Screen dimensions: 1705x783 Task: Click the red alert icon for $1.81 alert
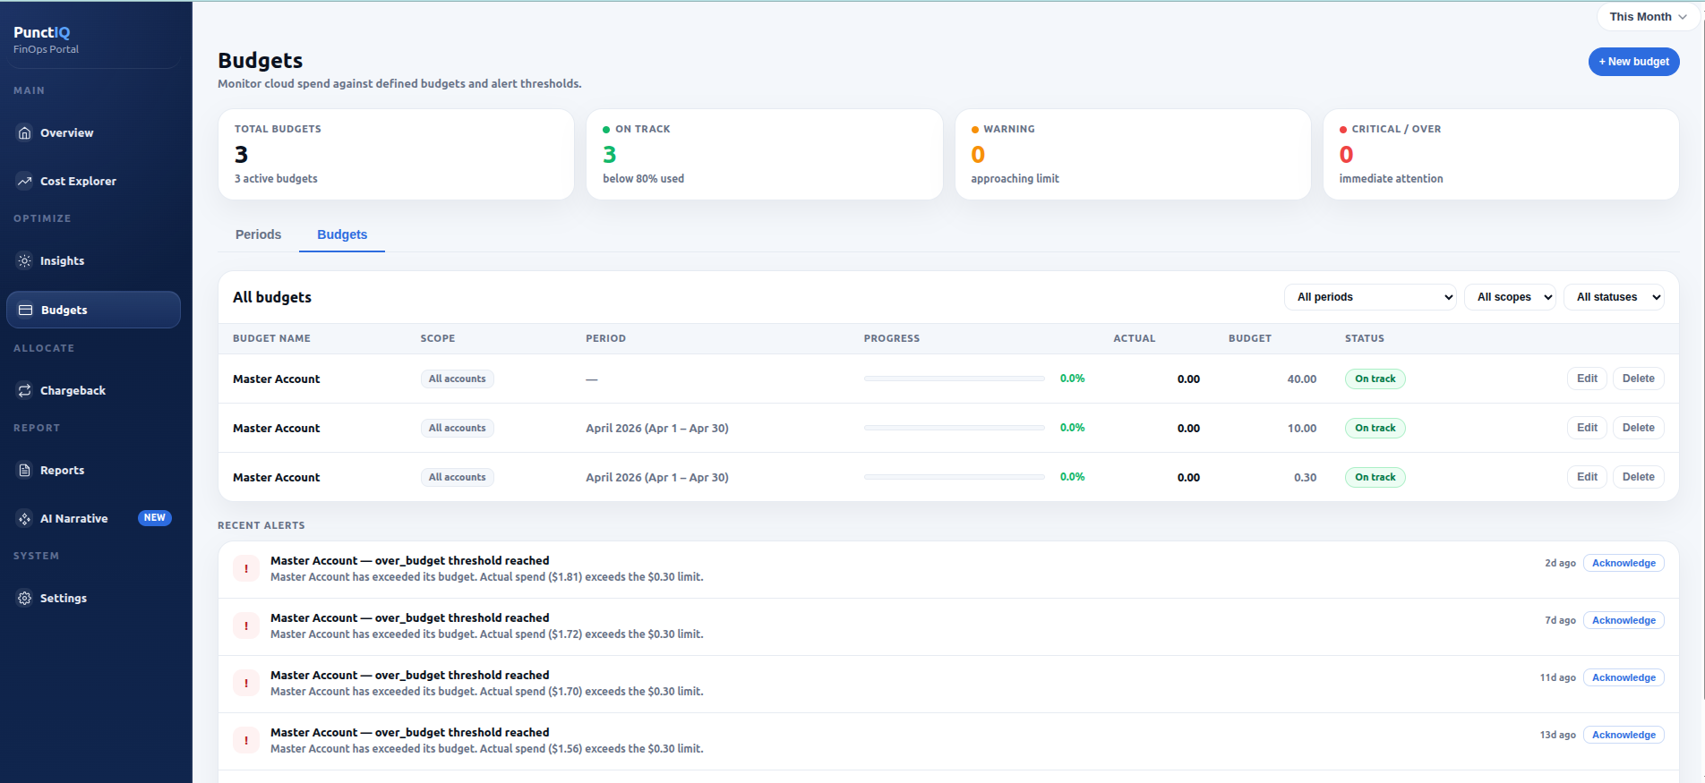246,568
